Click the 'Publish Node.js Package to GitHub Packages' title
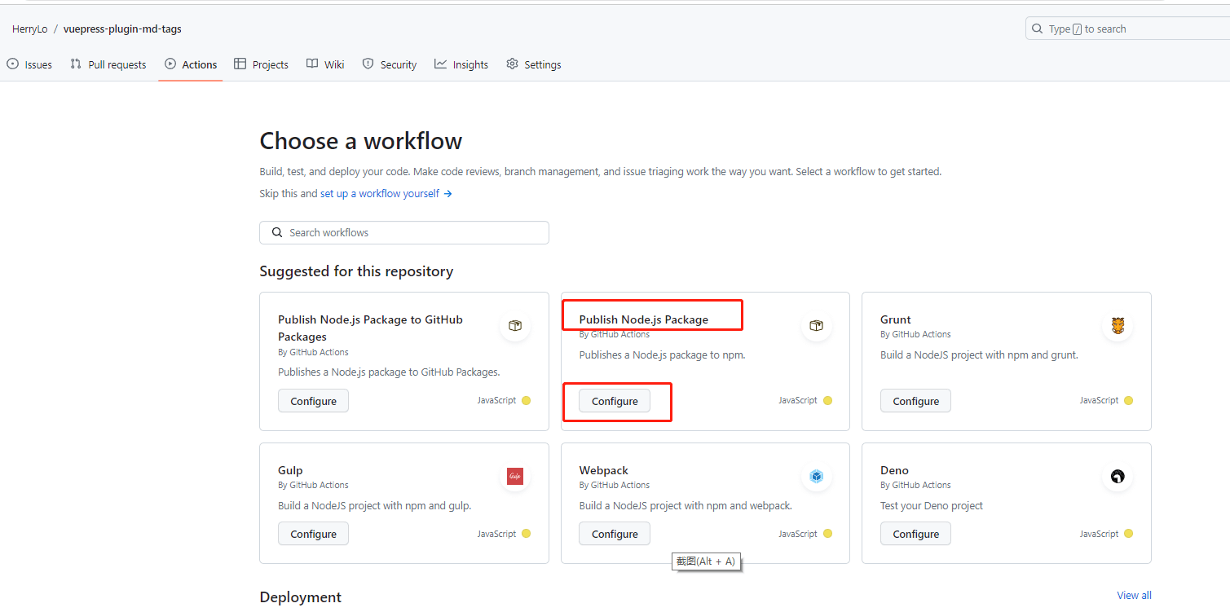1230x612 pixels. pos(370,328)
